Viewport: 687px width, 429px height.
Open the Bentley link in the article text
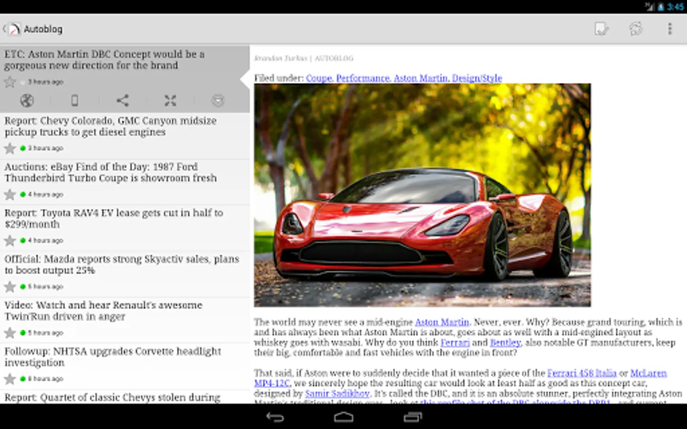(505, 343)
